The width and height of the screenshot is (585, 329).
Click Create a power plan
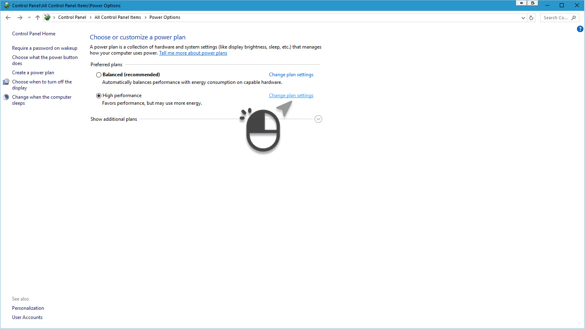[33, 73]
